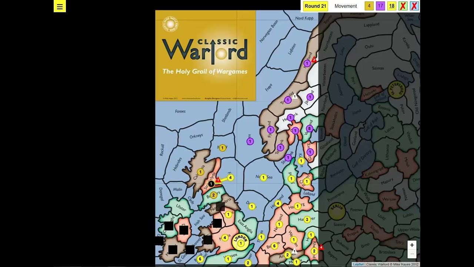Select the purple 1 token in Nordland
Screen dimensions: 474x267
(307, 64)
